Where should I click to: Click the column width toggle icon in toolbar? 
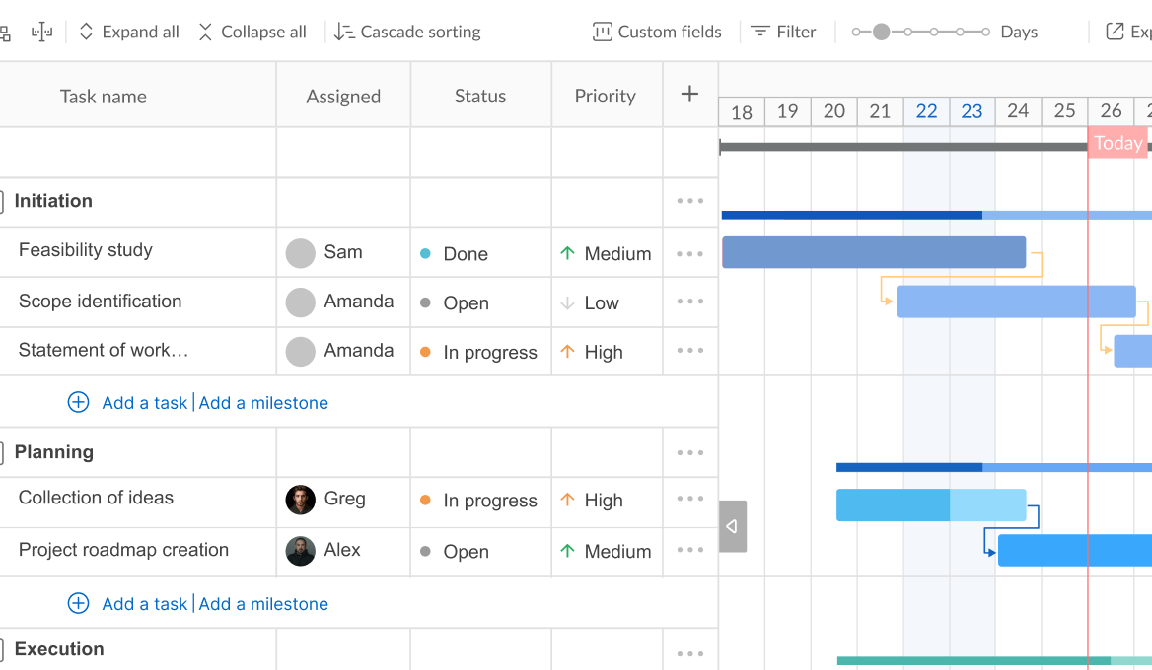(41, 32)
